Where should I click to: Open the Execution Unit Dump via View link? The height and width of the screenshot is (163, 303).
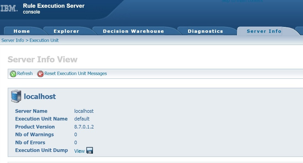point(79,151)
